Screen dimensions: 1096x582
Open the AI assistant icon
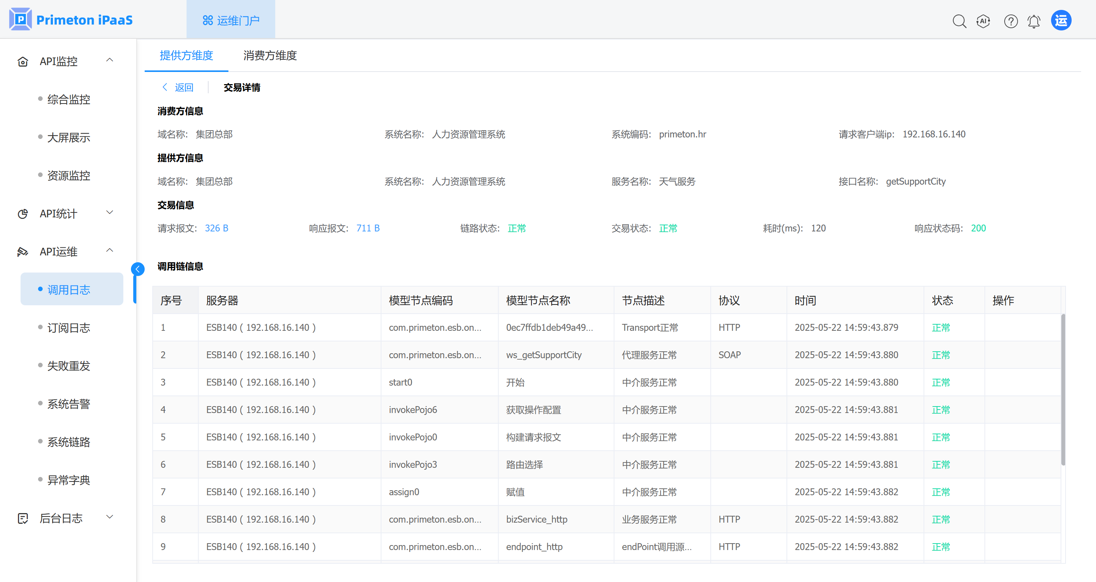click(983, 21)
